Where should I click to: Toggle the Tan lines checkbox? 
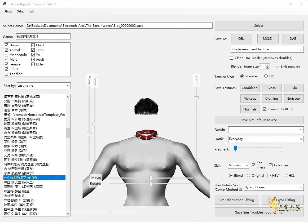(x=253, y=165)
